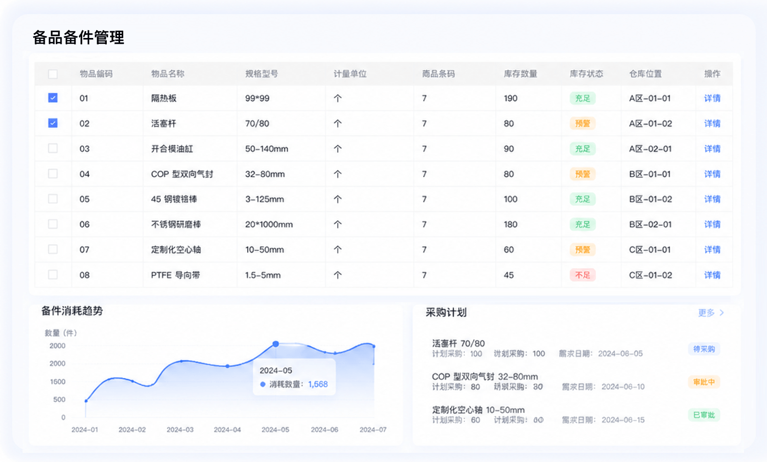767x462 pixels.
Task: Click the COP 型双向气封 32-80mm purchase plan entry
Action: click(485, 376)
